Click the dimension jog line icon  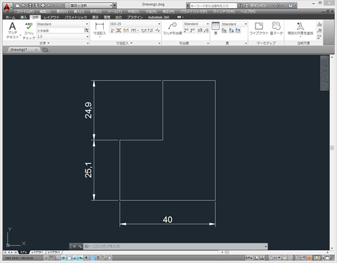point(158,30)
